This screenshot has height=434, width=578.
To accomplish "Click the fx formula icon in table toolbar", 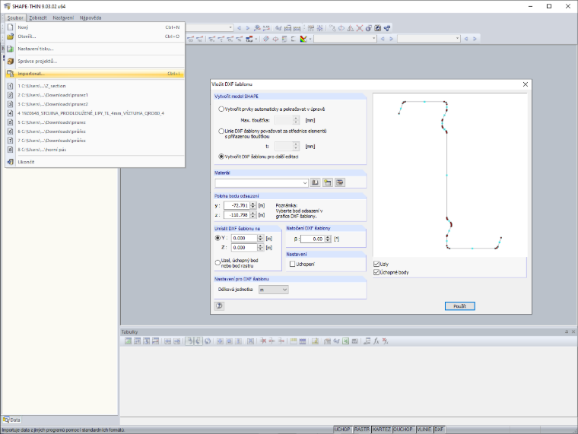I will click(x=376, y=341).
